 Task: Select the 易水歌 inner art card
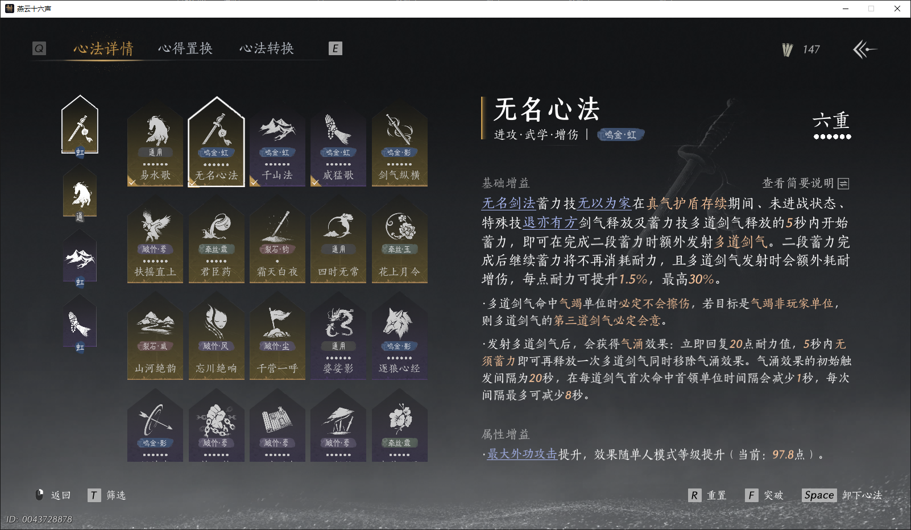pos(155,142)
